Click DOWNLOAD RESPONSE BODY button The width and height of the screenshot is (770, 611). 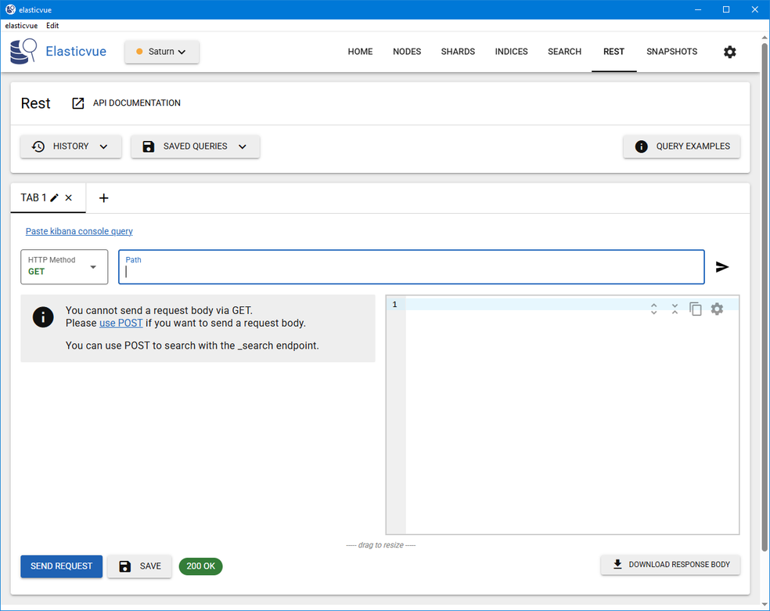(671, 564)
